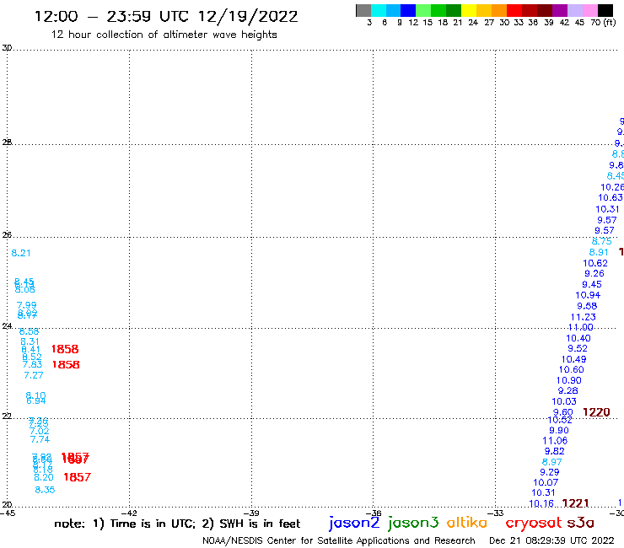The image size is (624, 548).
Task: Select the 8.75 wave height reading
Action: coord(602,242)
